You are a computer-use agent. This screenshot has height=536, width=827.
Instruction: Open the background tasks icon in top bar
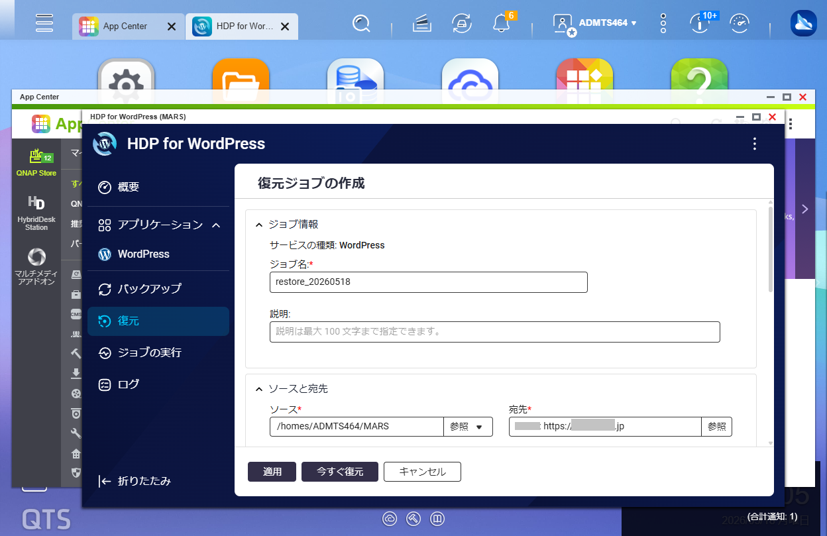click(x=422, y=25)
